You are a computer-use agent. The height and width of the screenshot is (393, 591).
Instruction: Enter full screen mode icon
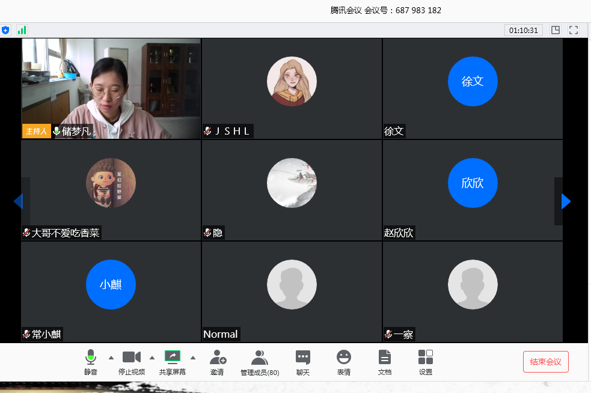pyautogui.click(x=574, y=30)
